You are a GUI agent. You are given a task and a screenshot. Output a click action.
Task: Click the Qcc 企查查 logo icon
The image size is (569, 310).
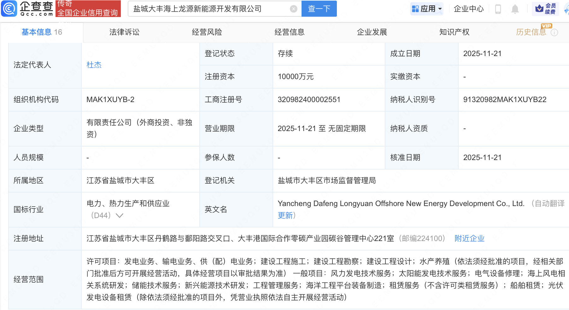[9, 9]
